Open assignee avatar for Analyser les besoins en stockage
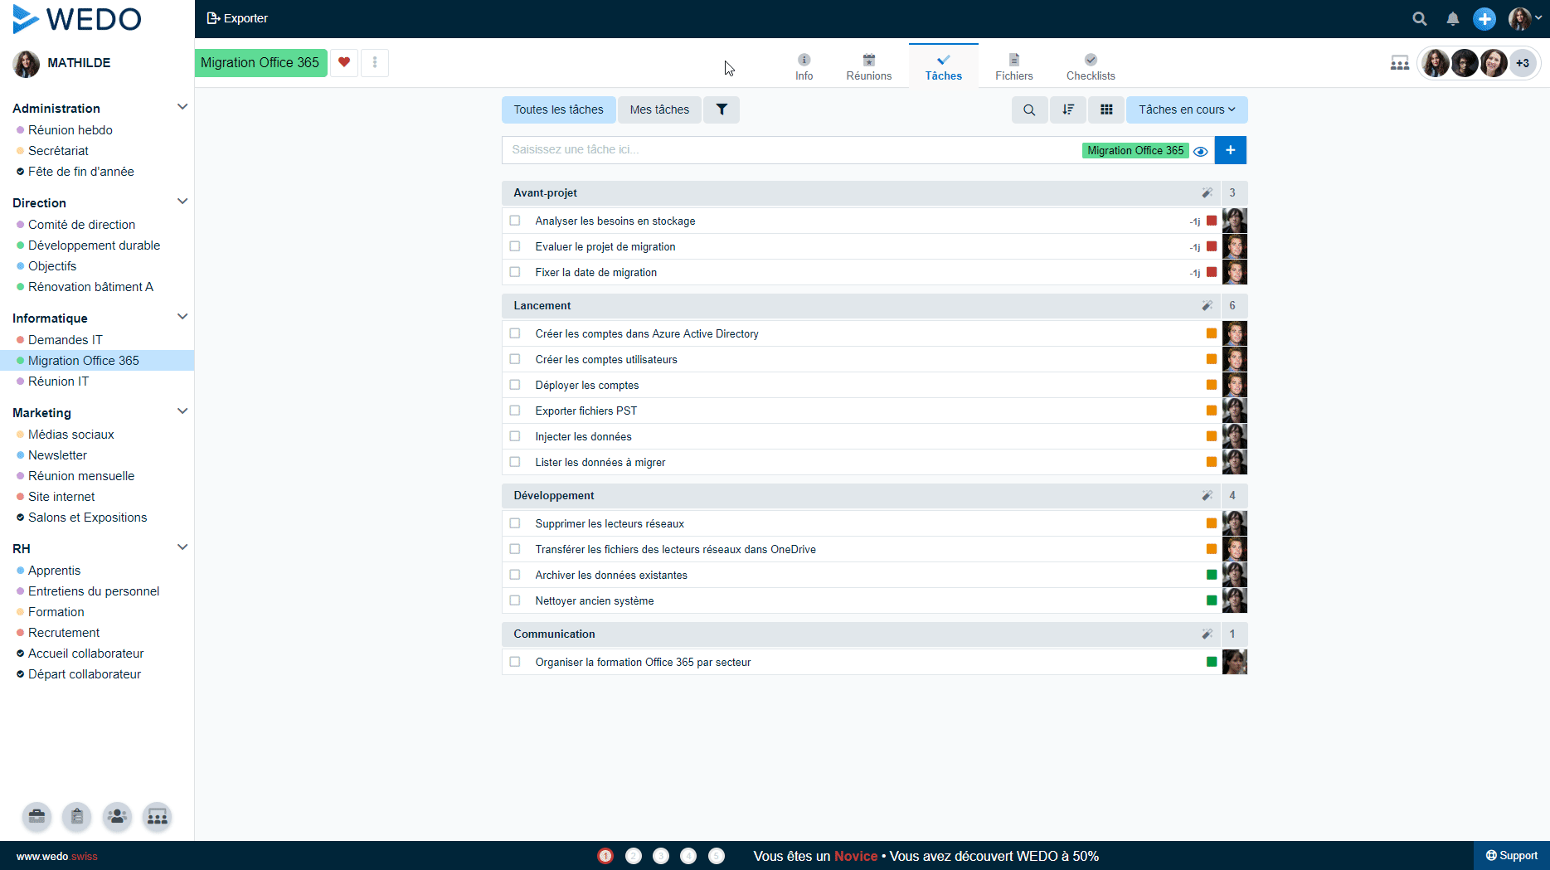The width and height of the screenshot is (1550, 870). click(1235, 221)
